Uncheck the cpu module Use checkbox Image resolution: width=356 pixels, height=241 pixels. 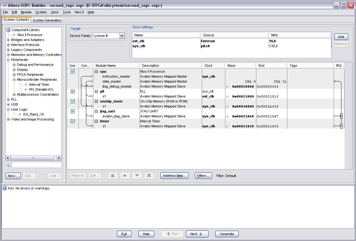pyautogui.click(x=73, y=72)
